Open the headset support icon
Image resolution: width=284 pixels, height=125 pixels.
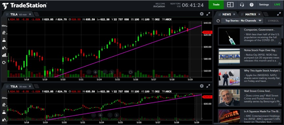(x=242, y=5)
